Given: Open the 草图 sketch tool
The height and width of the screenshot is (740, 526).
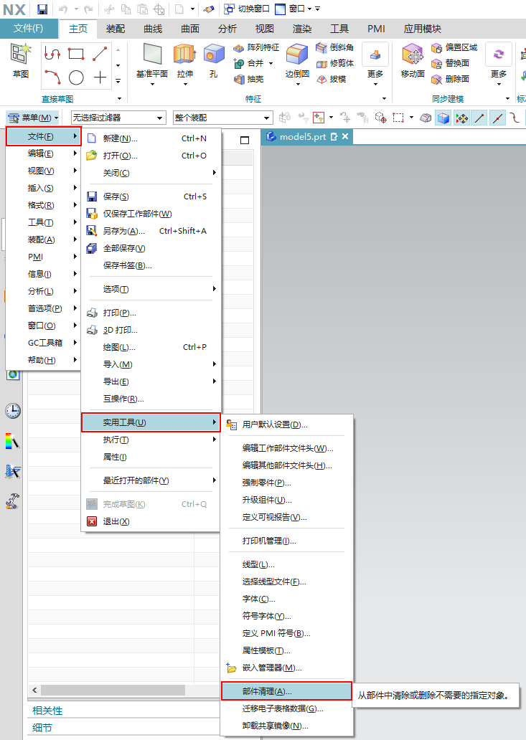Looking at the screenshot, I should click(x=20, y=61).
